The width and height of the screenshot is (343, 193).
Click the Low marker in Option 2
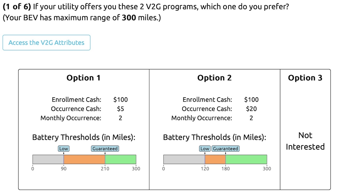[205, 149]
